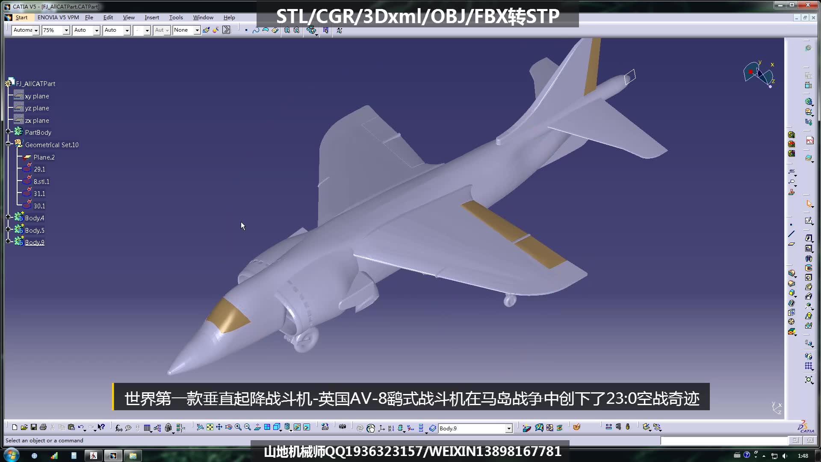Open the Insert menu
This screenshot has height=462, width=821.
click(152, 18)
